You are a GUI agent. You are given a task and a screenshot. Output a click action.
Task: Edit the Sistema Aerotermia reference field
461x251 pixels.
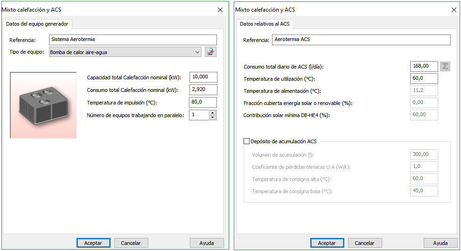[133, 40]
